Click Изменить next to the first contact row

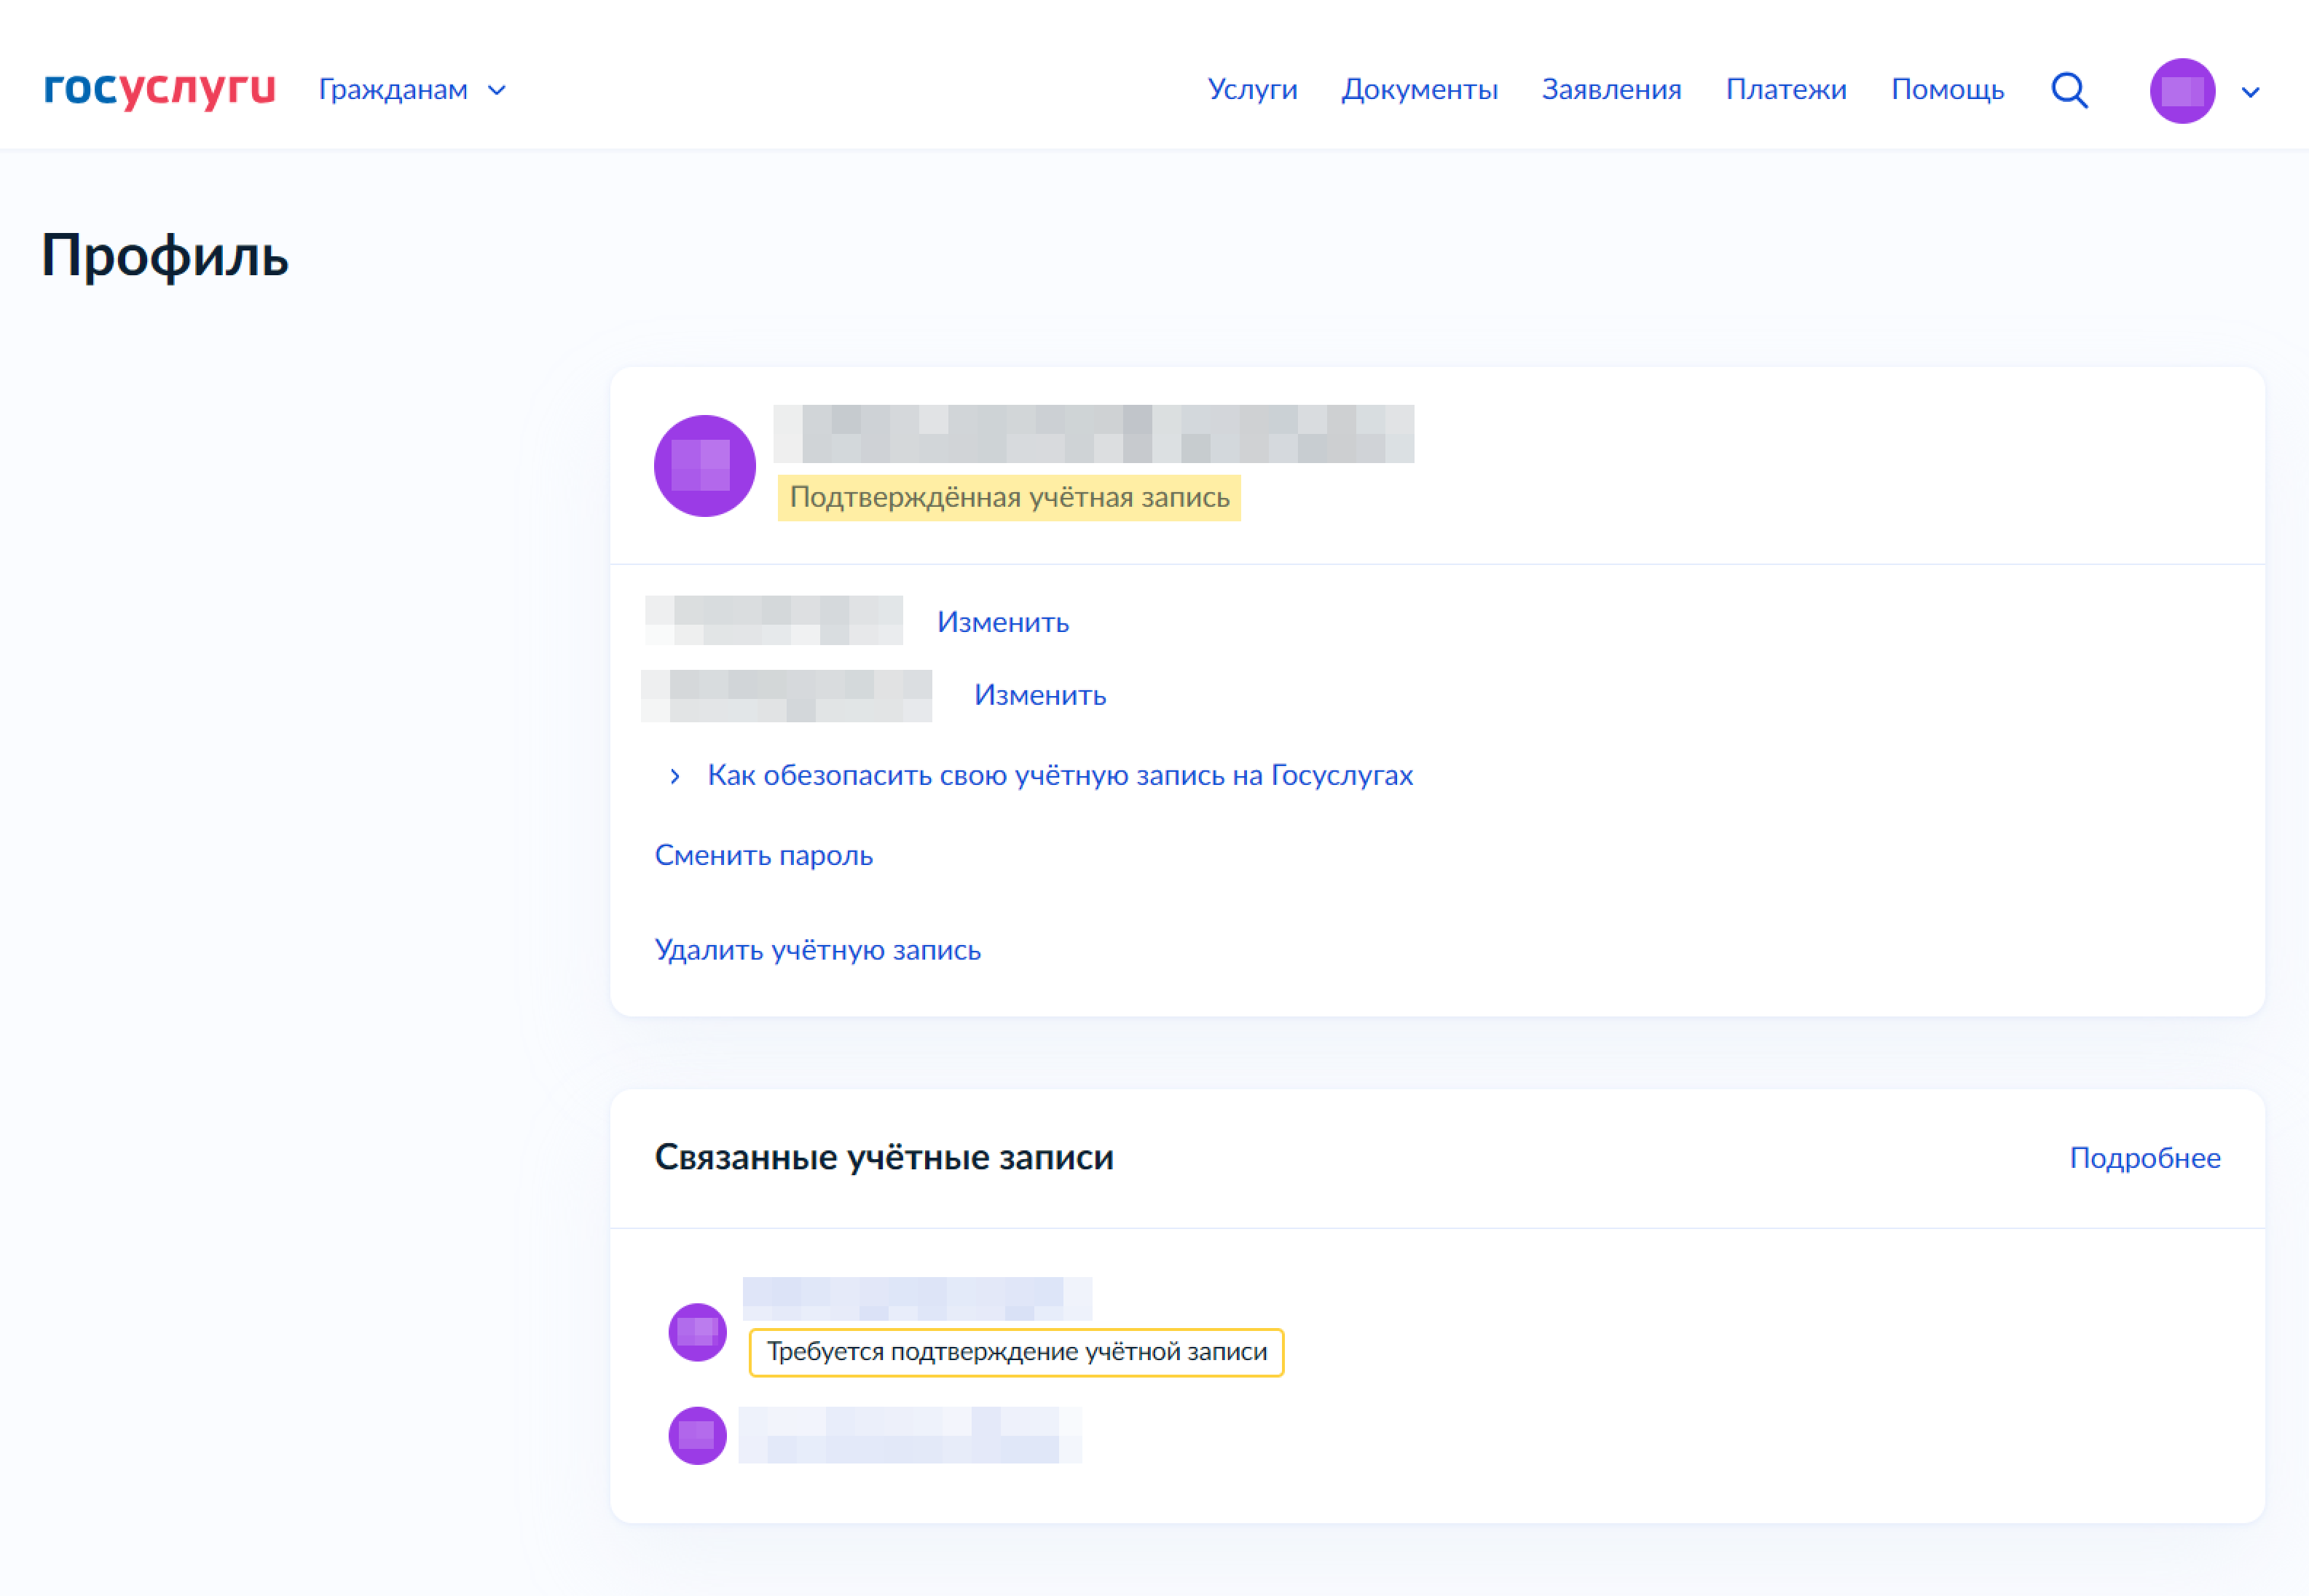(1002, 622)
